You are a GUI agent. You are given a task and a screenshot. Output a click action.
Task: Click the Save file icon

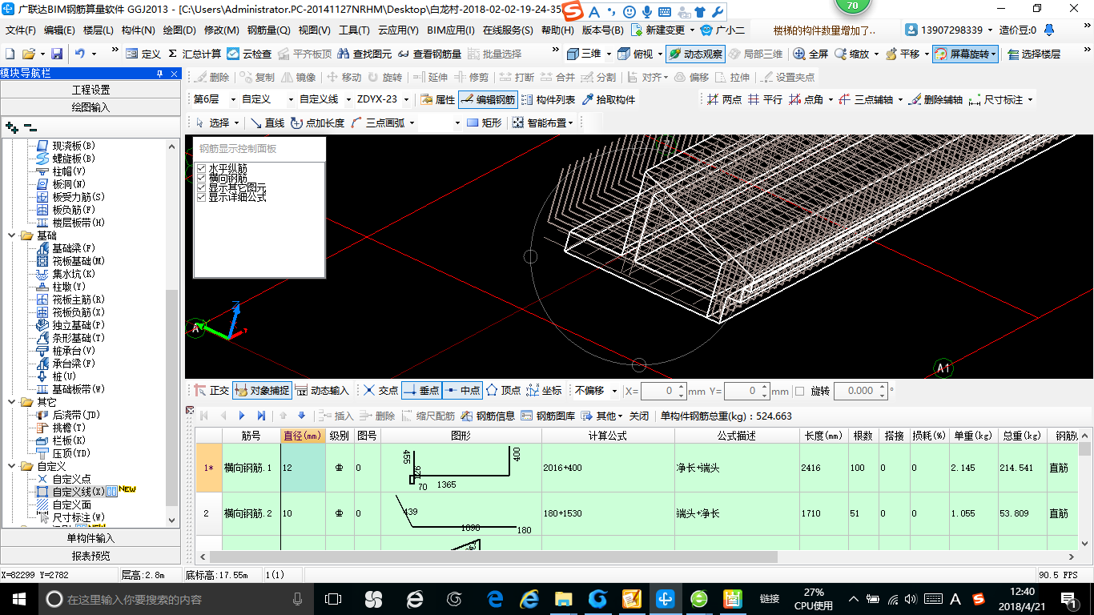tap(57, 54)
